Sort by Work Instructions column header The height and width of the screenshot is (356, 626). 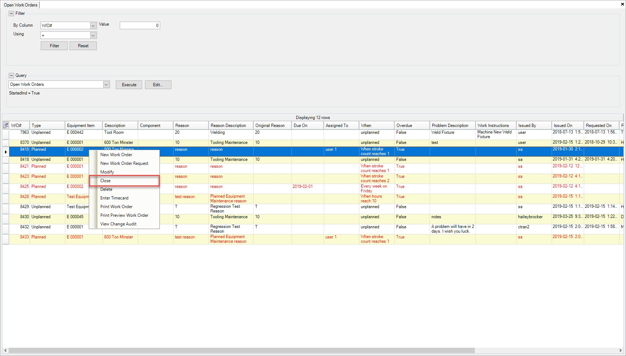point(496,126)
